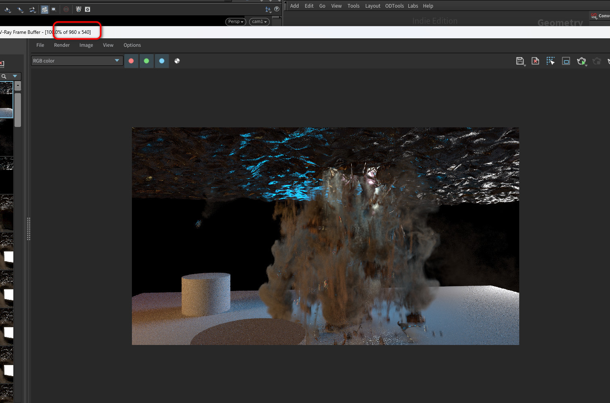Open the save icon's small dropdown arrow
The width and height of the screenshot is (610, 403).
524,65
